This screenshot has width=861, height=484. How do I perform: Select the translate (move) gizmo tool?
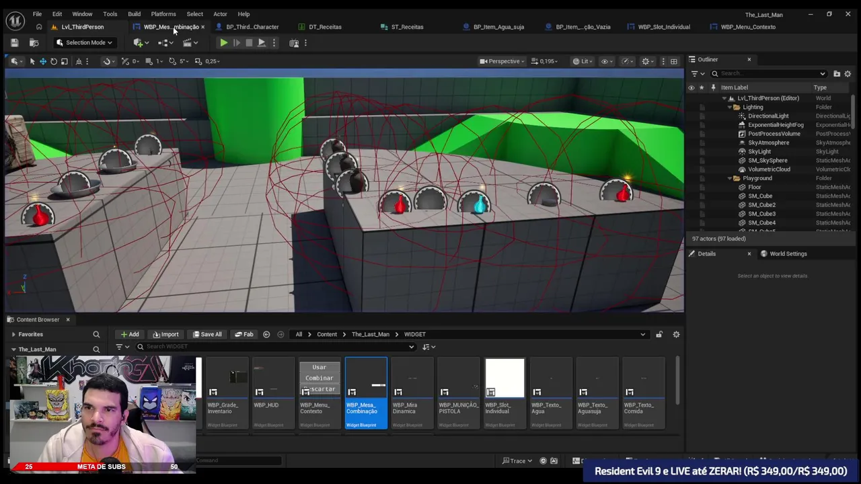[42, 61]
